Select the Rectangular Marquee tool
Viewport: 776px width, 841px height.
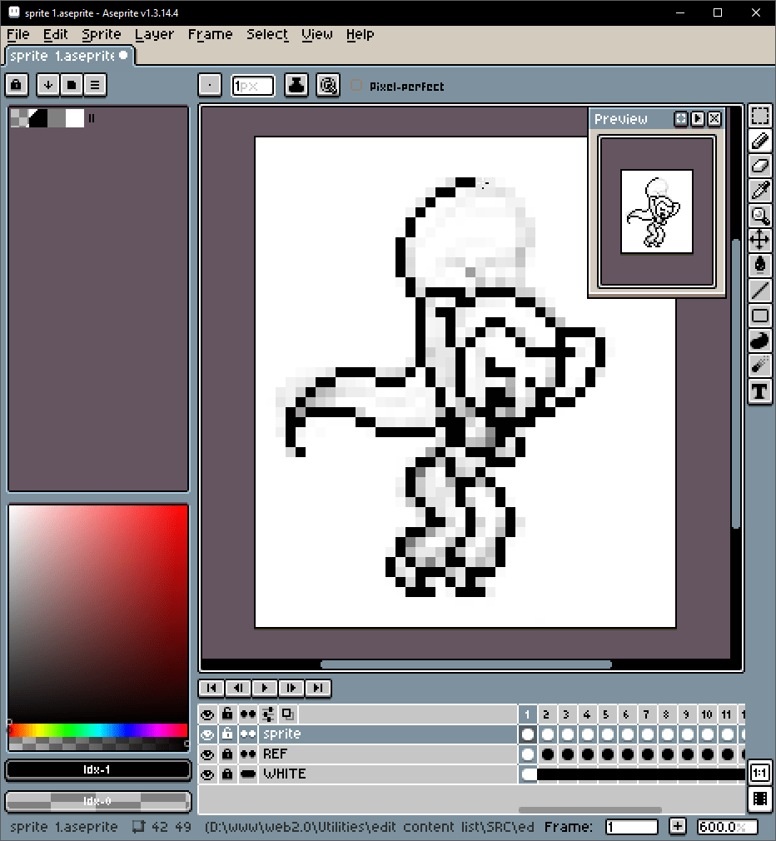click(x=759, y=116)
